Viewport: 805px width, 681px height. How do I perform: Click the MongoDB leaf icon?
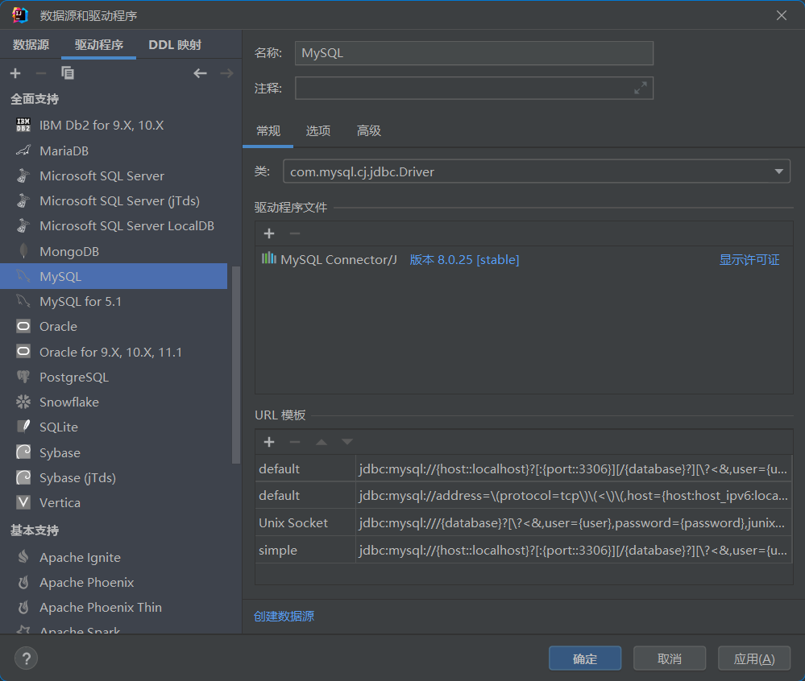tap(23, 251)
